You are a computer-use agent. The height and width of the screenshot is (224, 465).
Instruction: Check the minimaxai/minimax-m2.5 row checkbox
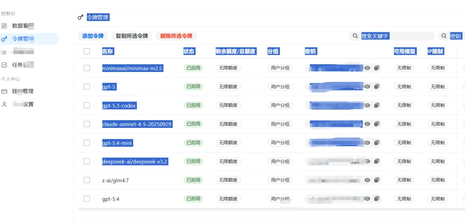tap(87, 68)
